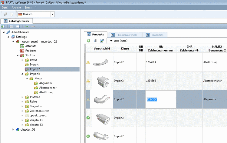
Task: Open the Ansicht menu
Action: (16, 8)
